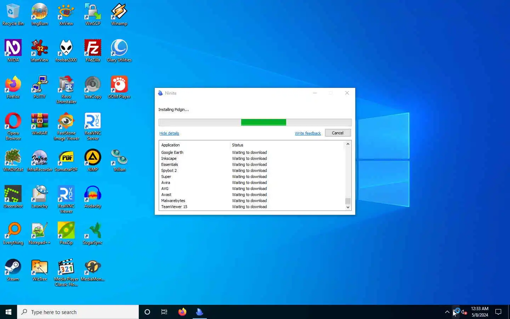Click the Revo Uninstaller shortcut
Viewport: 510px width, 319px height.
pyautogui.click(x=66, y=90)
